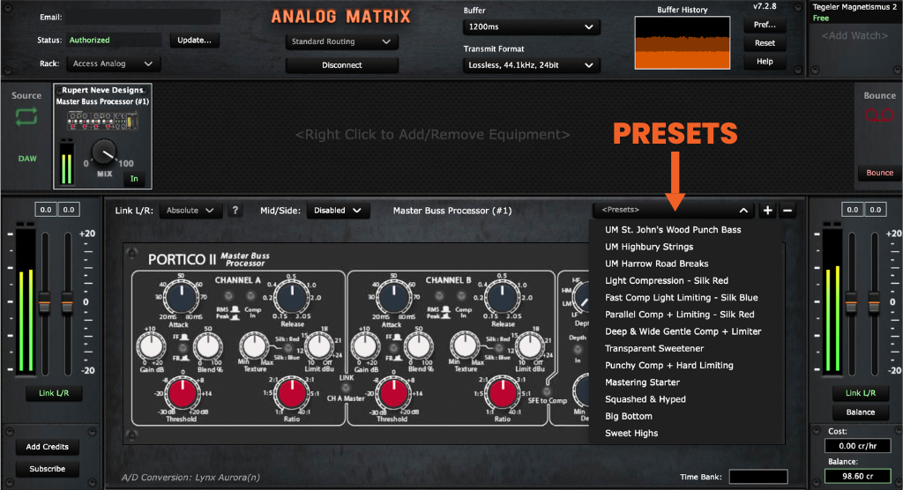903x490 pixels.
Task: Adjust Channel A red Ratio knob
Action: (x=291, y=394)
